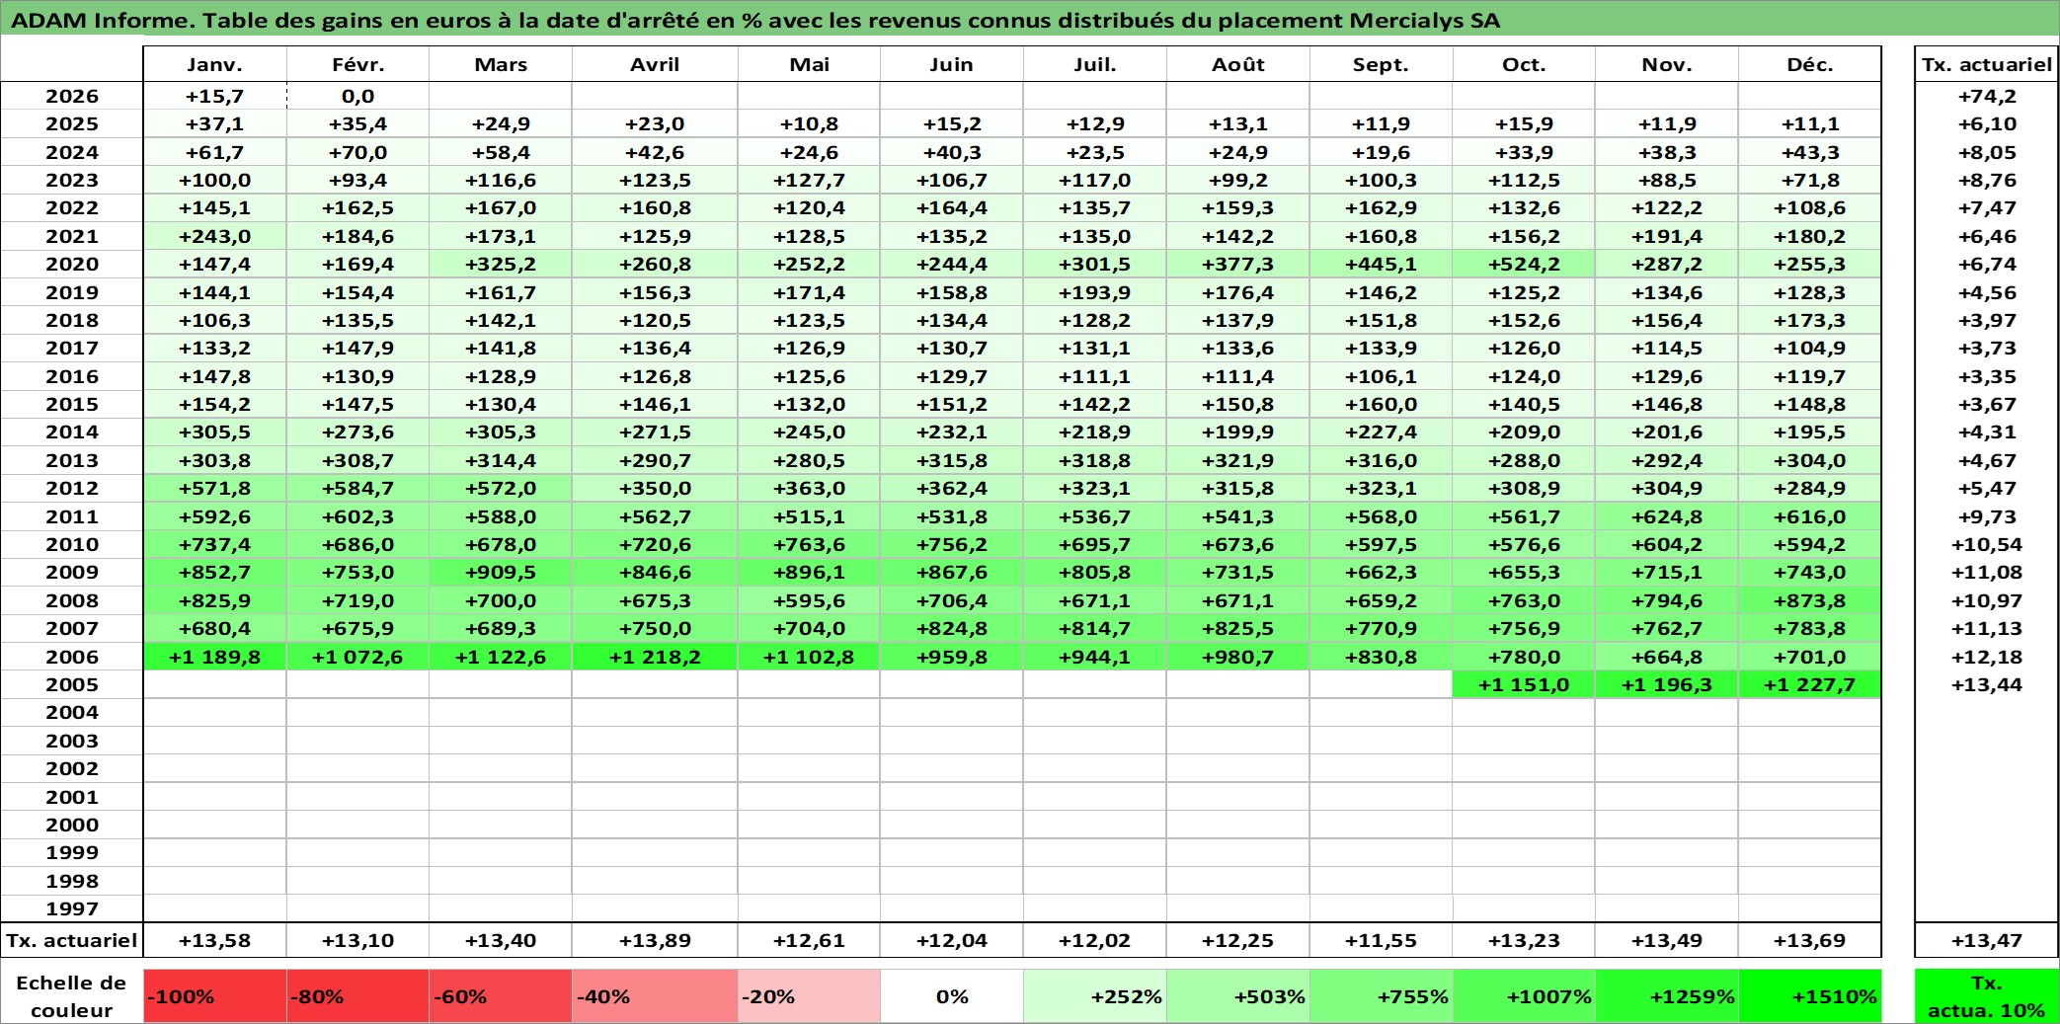Select the Août column header
The image size is (2060, 1024).
click(x=1238, y=64)
